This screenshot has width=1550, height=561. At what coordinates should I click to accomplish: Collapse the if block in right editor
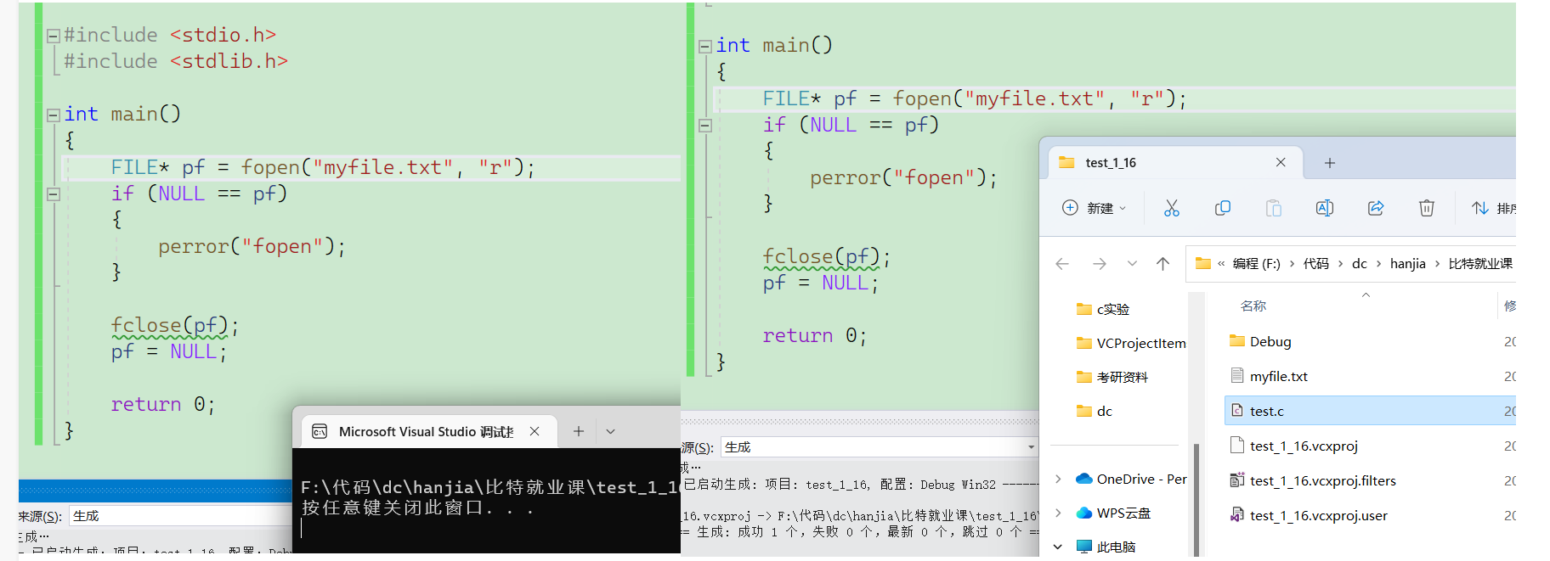[704, 126]
